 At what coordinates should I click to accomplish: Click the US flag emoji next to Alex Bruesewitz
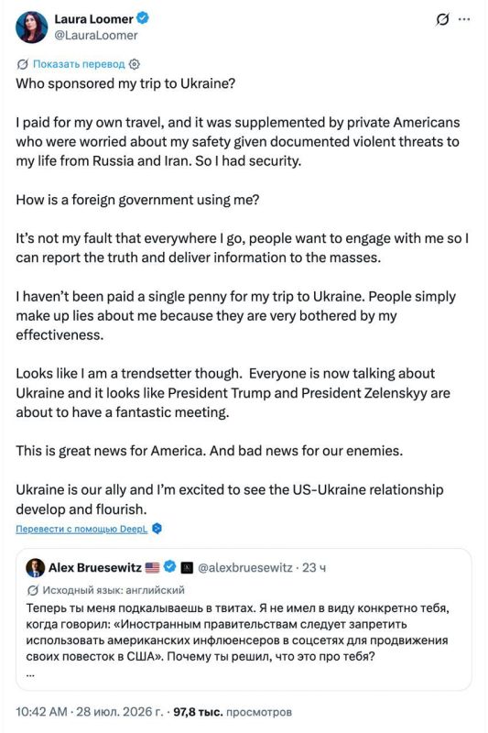click(x=152, y=567)
